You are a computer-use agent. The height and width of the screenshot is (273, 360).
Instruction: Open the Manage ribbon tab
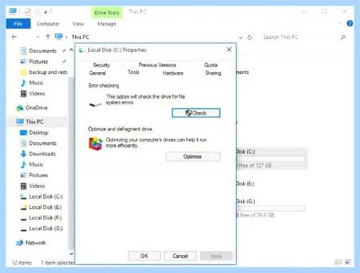tap(107, 23)
